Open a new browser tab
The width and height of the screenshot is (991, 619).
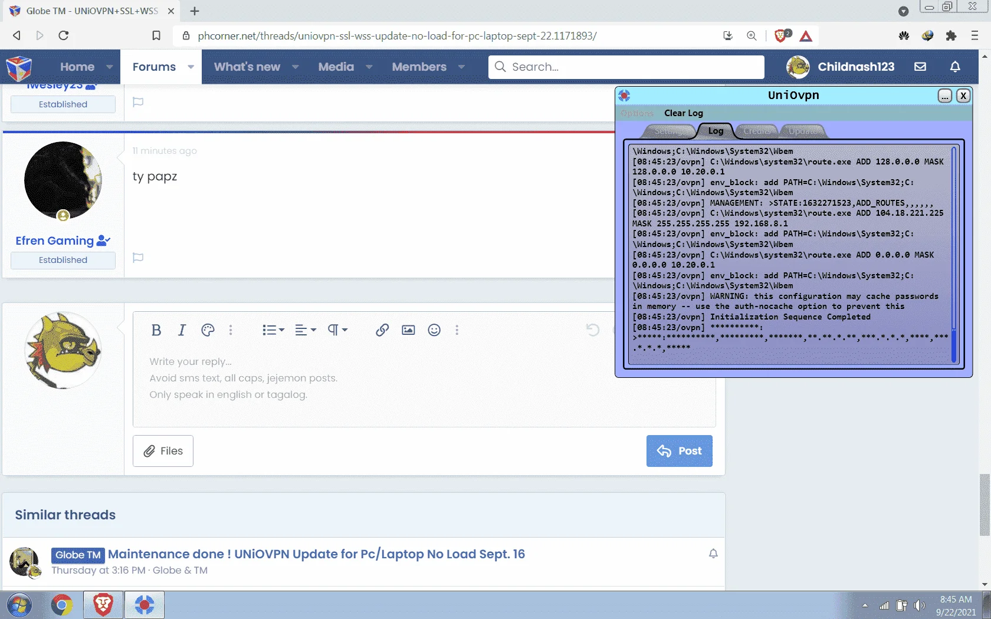(x=195, y=11)
